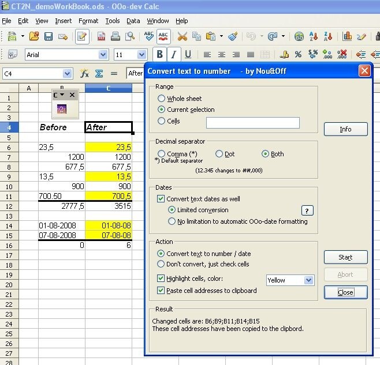This screenshot has height=365, width=380.
Task: Click the Copy icon
Action: coord(196,36)
